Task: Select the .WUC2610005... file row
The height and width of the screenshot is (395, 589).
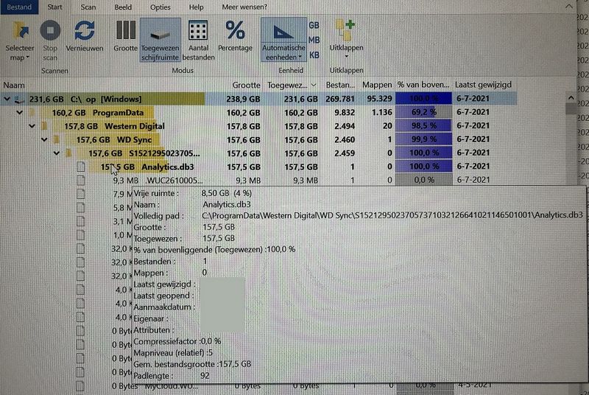Action: (258, 181)
